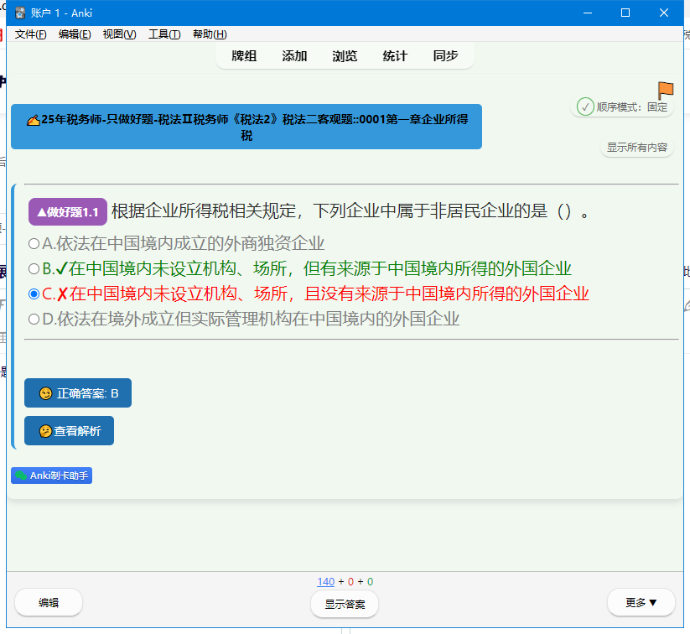Screen dimensions: 690x634
Task: Click the bottom-left 编辑 button
Action: point(49,602)
